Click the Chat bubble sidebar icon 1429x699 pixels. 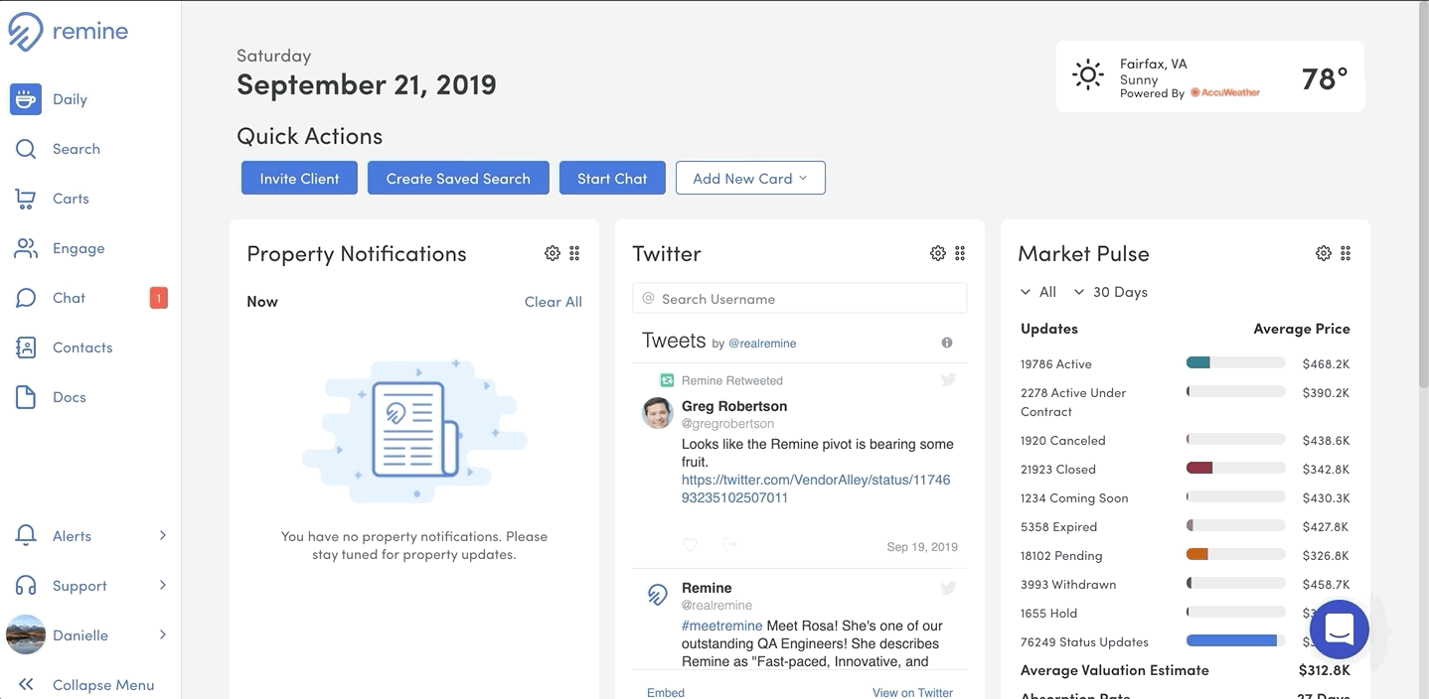point(26,298)
